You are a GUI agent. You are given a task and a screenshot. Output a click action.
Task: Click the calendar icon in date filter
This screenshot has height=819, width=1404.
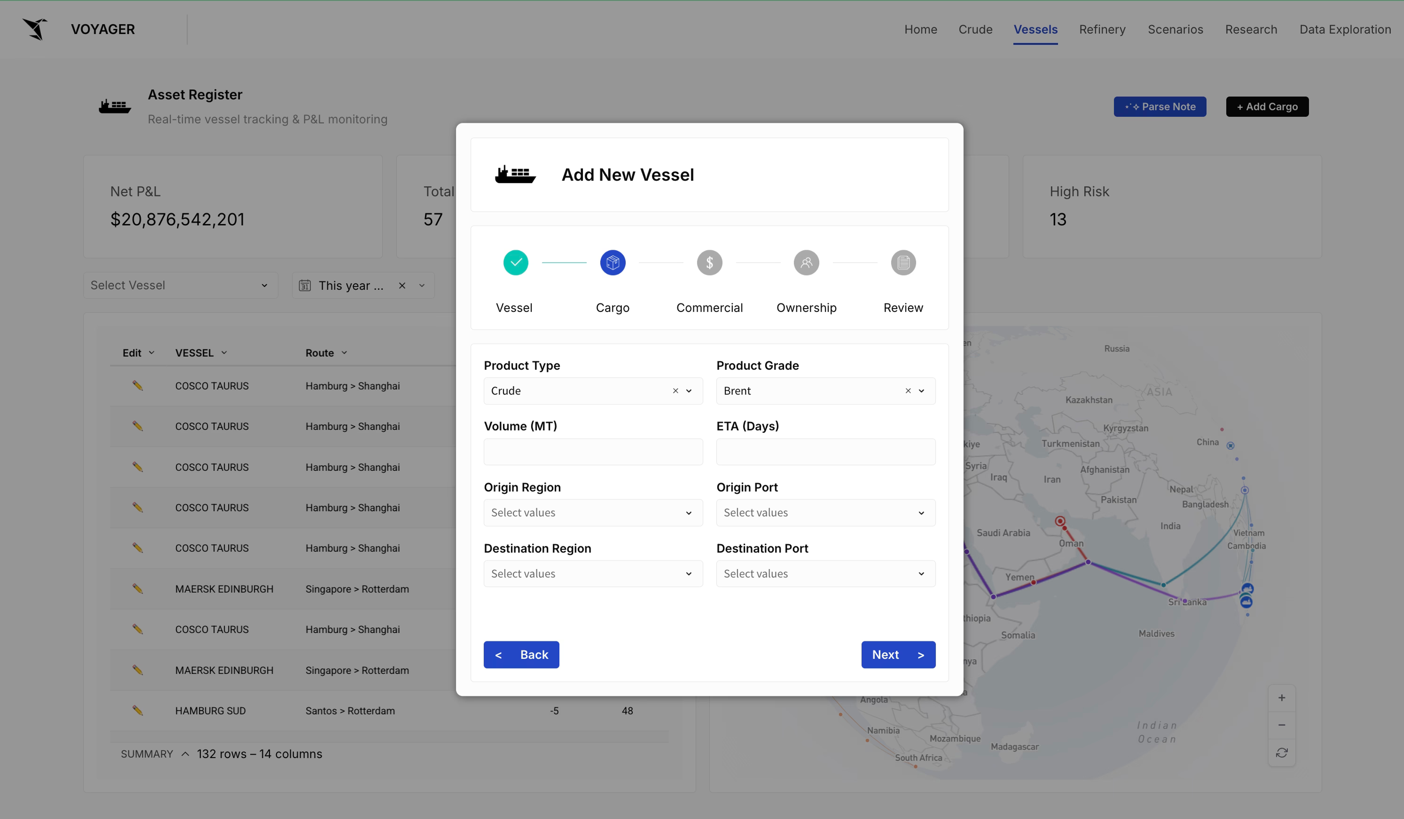coord(305,285)
